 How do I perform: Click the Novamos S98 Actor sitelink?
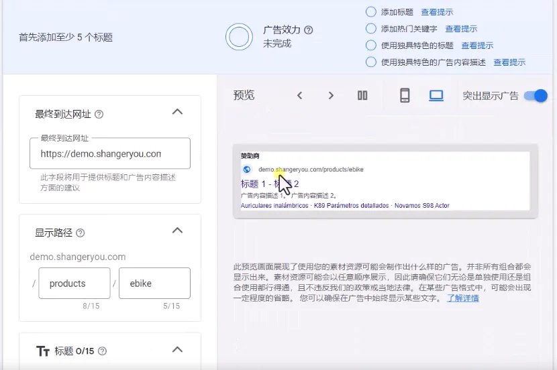coord(422,205)
